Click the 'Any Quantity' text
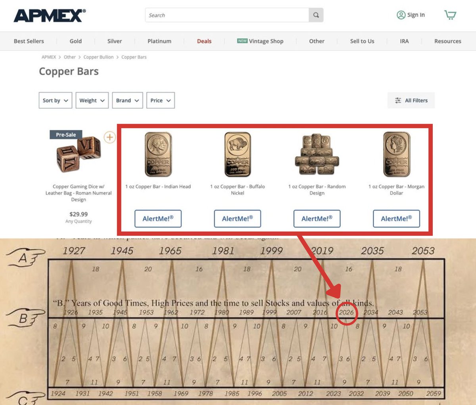The height and width of the screenshot is (405, 476). [x=79, y=222]
